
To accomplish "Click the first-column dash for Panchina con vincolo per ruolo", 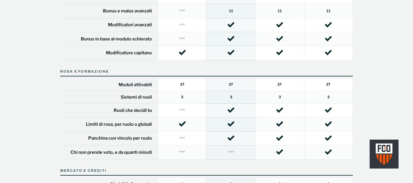I will tap(182, 138).
